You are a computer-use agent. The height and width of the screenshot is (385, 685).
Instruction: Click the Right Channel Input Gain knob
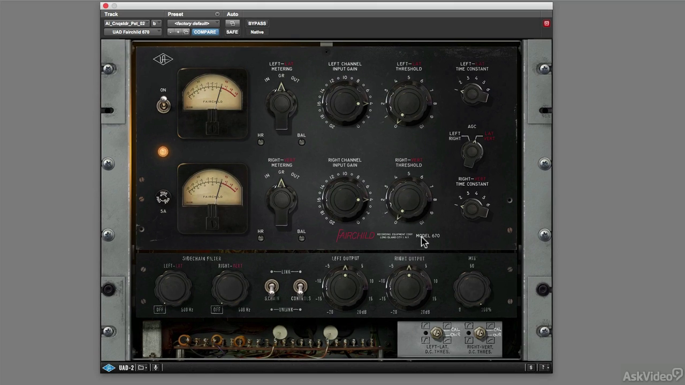(345, 200)
